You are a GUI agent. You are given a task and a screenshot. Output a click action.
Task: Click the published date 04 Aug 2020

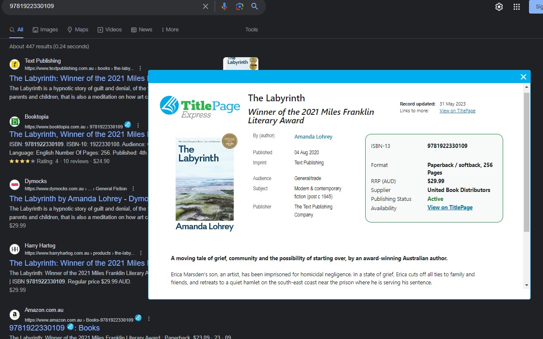click(307, 153)
